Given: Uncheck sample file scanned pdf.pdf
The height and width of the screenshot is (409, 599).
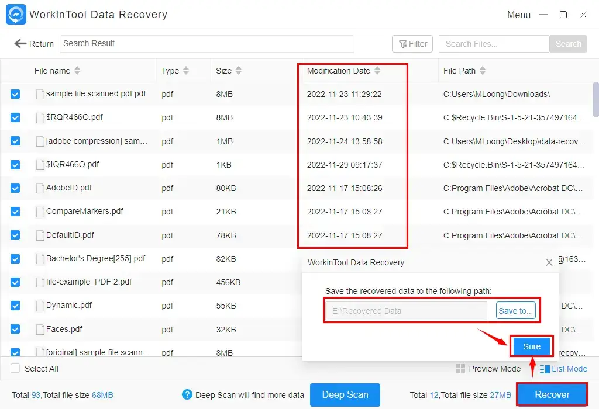Looking at the screenshot, I should [x=15, y=94].
